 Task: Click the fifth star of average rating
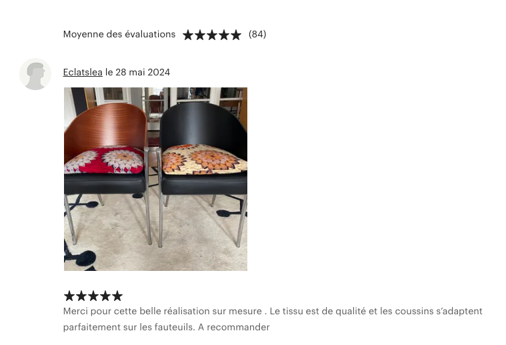pos(235,35)
